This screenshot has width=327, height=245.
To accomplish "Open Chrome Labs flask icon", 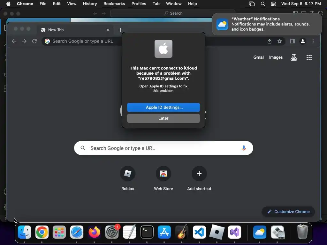I will point(294,57).
